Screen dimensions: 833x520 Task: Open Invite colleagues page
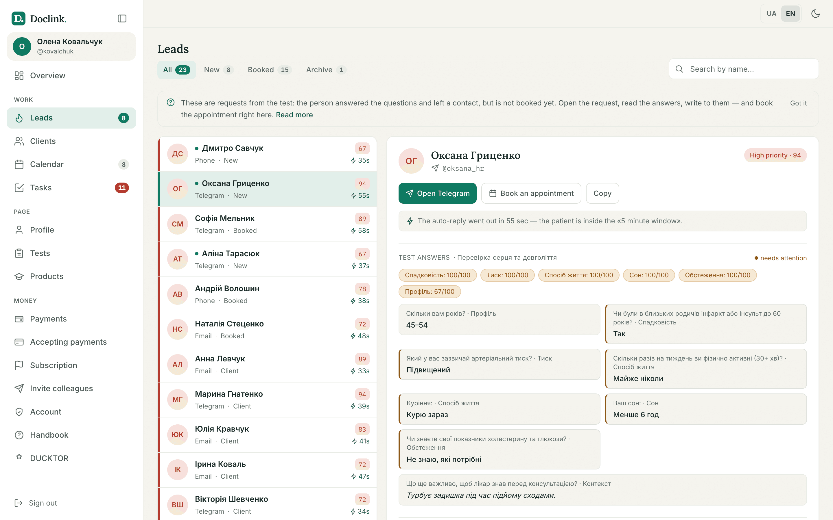pos(71,388)
